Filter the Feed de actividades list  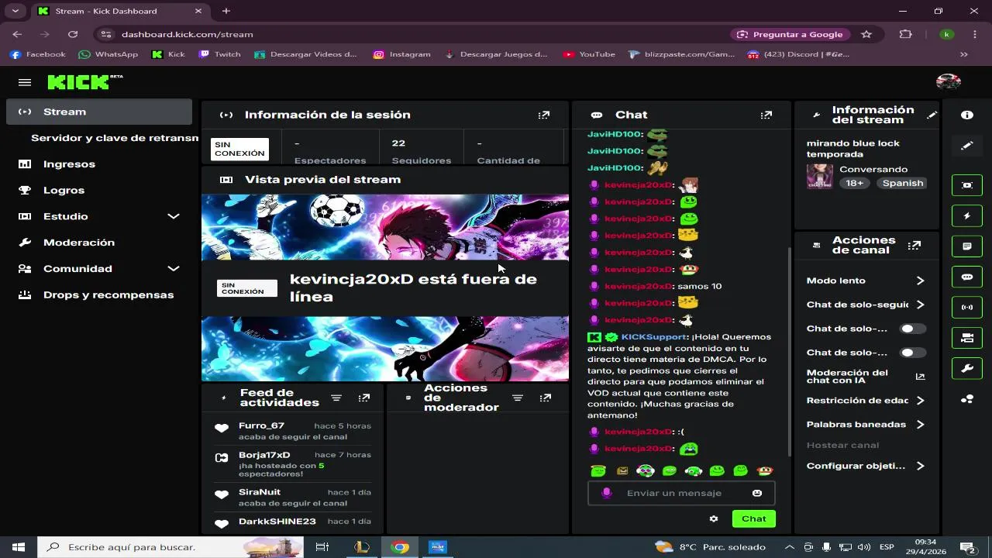[336, 398]
